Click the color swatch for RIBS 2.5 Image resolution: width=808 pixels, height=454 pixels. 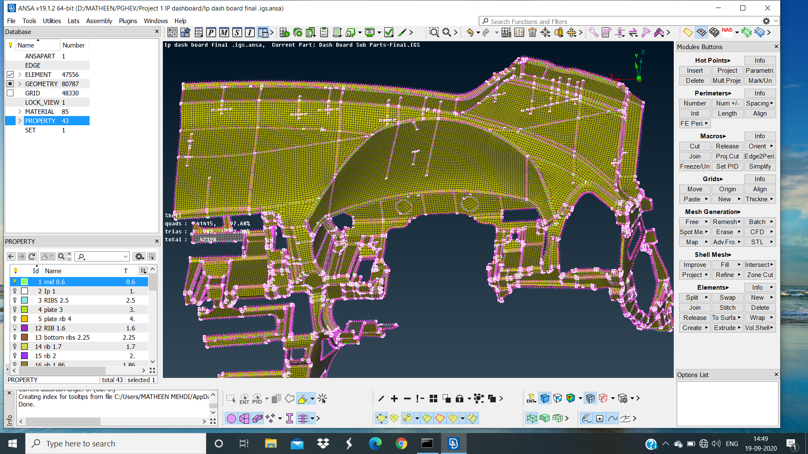(25, 300)
